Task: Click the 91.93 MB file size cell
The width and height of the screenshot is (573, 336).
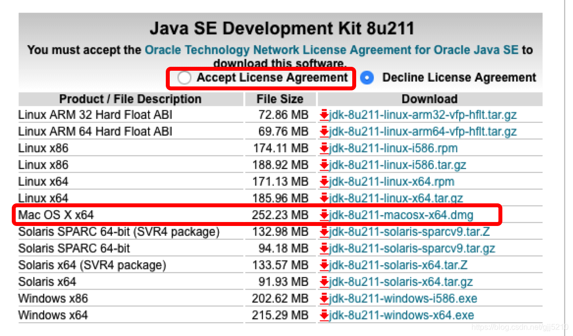Action: tap(283, 282)
